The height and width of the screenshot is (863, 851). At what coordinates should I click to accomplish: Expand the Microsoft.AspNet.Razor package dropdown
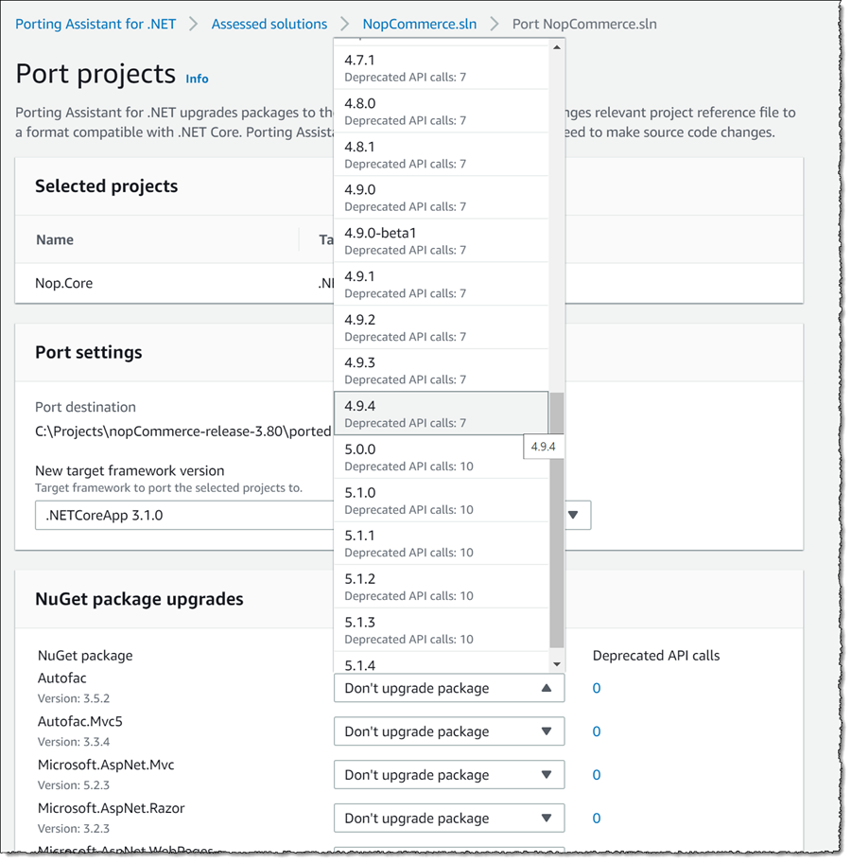pyautogui.click(x=448, y=818)
